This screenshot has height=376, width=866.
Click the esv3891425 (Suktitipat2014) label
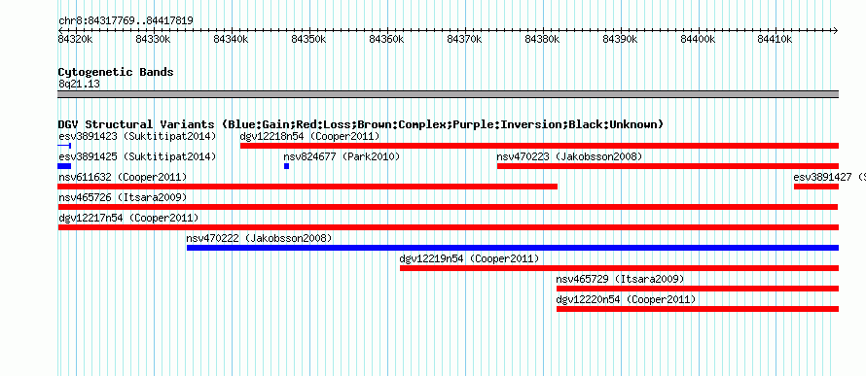[137, 156]
